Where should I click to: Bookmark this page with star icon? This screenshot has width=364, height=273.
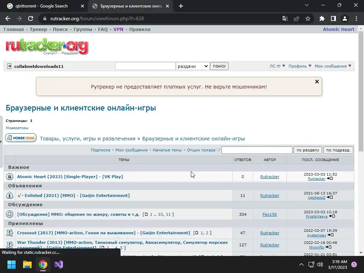pyautogui.click(x=308, y=18)
